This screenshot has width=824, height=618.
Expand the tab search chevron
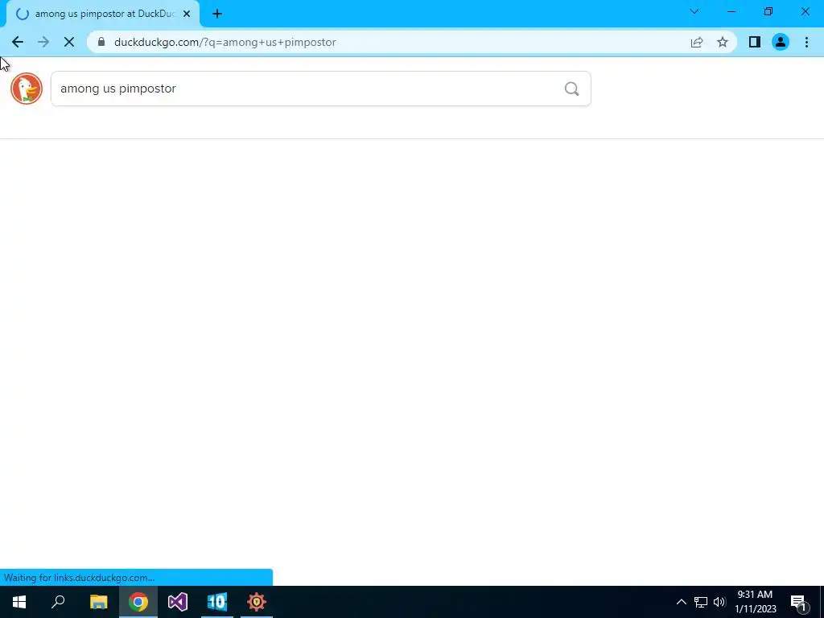[694, 11]
